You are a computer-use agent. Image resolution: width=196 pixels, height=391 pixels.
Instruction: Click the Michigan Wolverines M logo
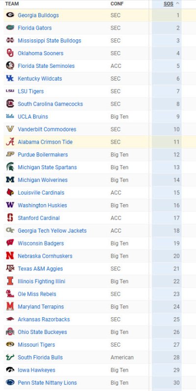(10, 180)
